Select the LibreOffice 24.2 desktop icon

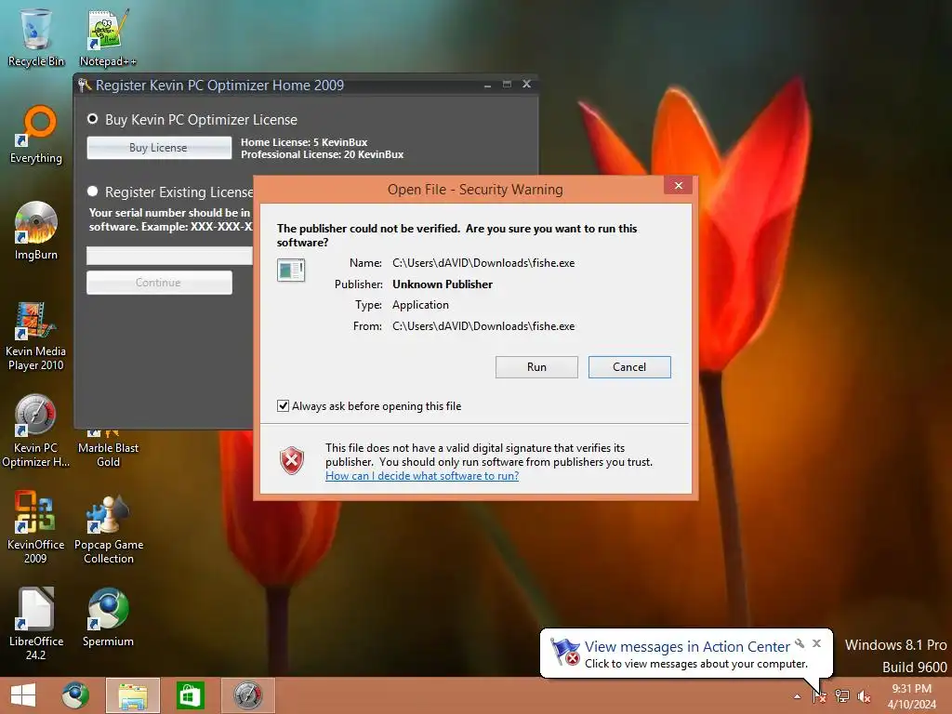[x=36, y=624]
